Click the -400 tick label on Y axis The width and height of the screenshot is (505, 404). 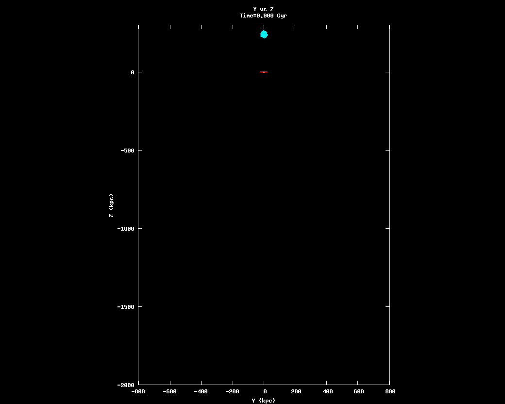pyautogui.click(x=201, y=391)
